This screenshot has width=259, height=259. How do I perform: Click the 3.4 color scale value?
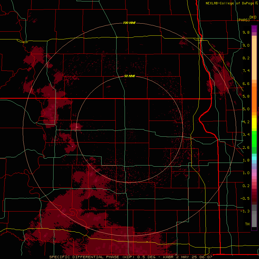click(246, 135)
